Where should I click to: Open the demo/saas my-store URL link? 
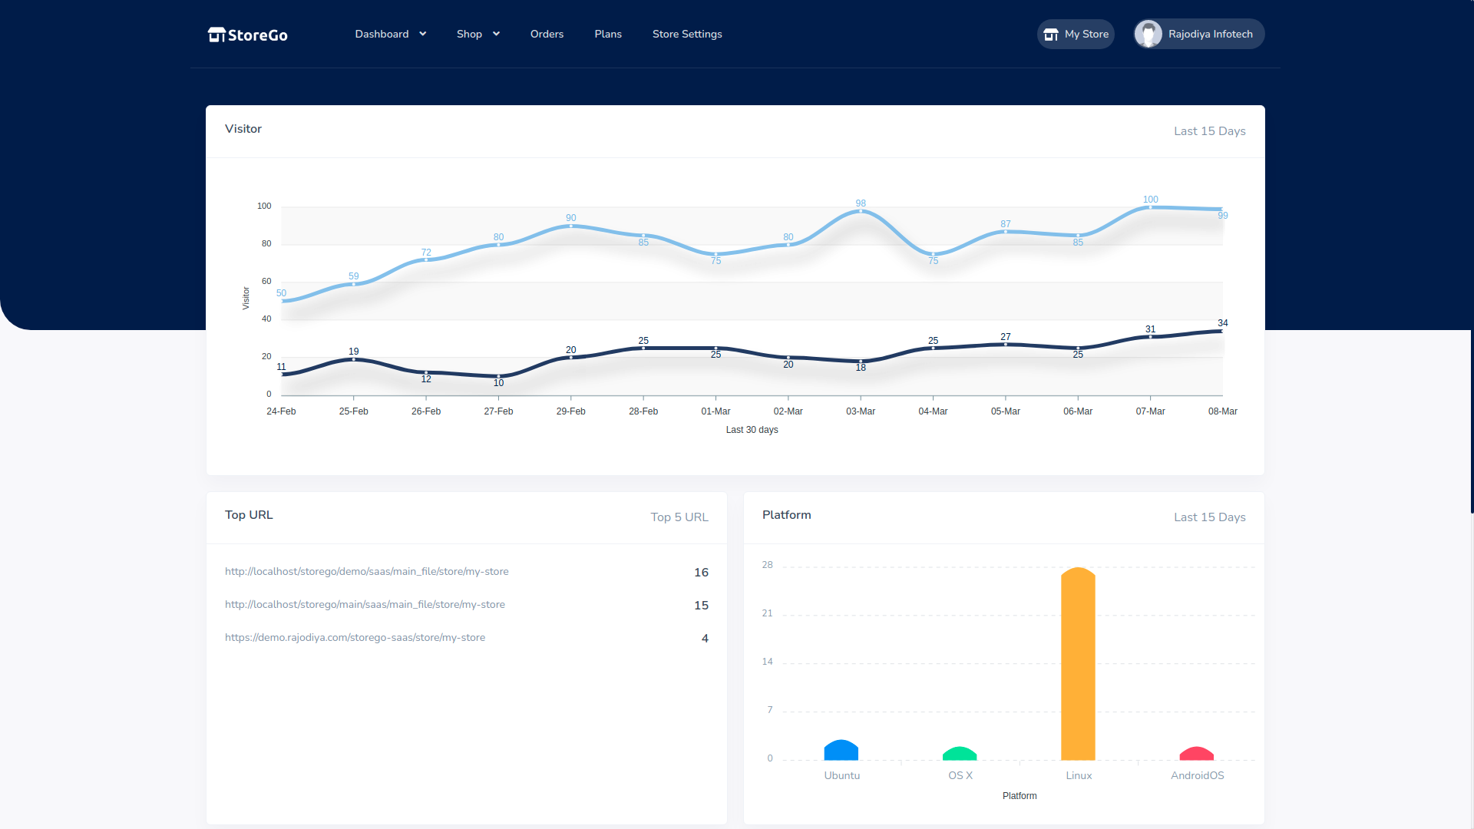[366, 572]
